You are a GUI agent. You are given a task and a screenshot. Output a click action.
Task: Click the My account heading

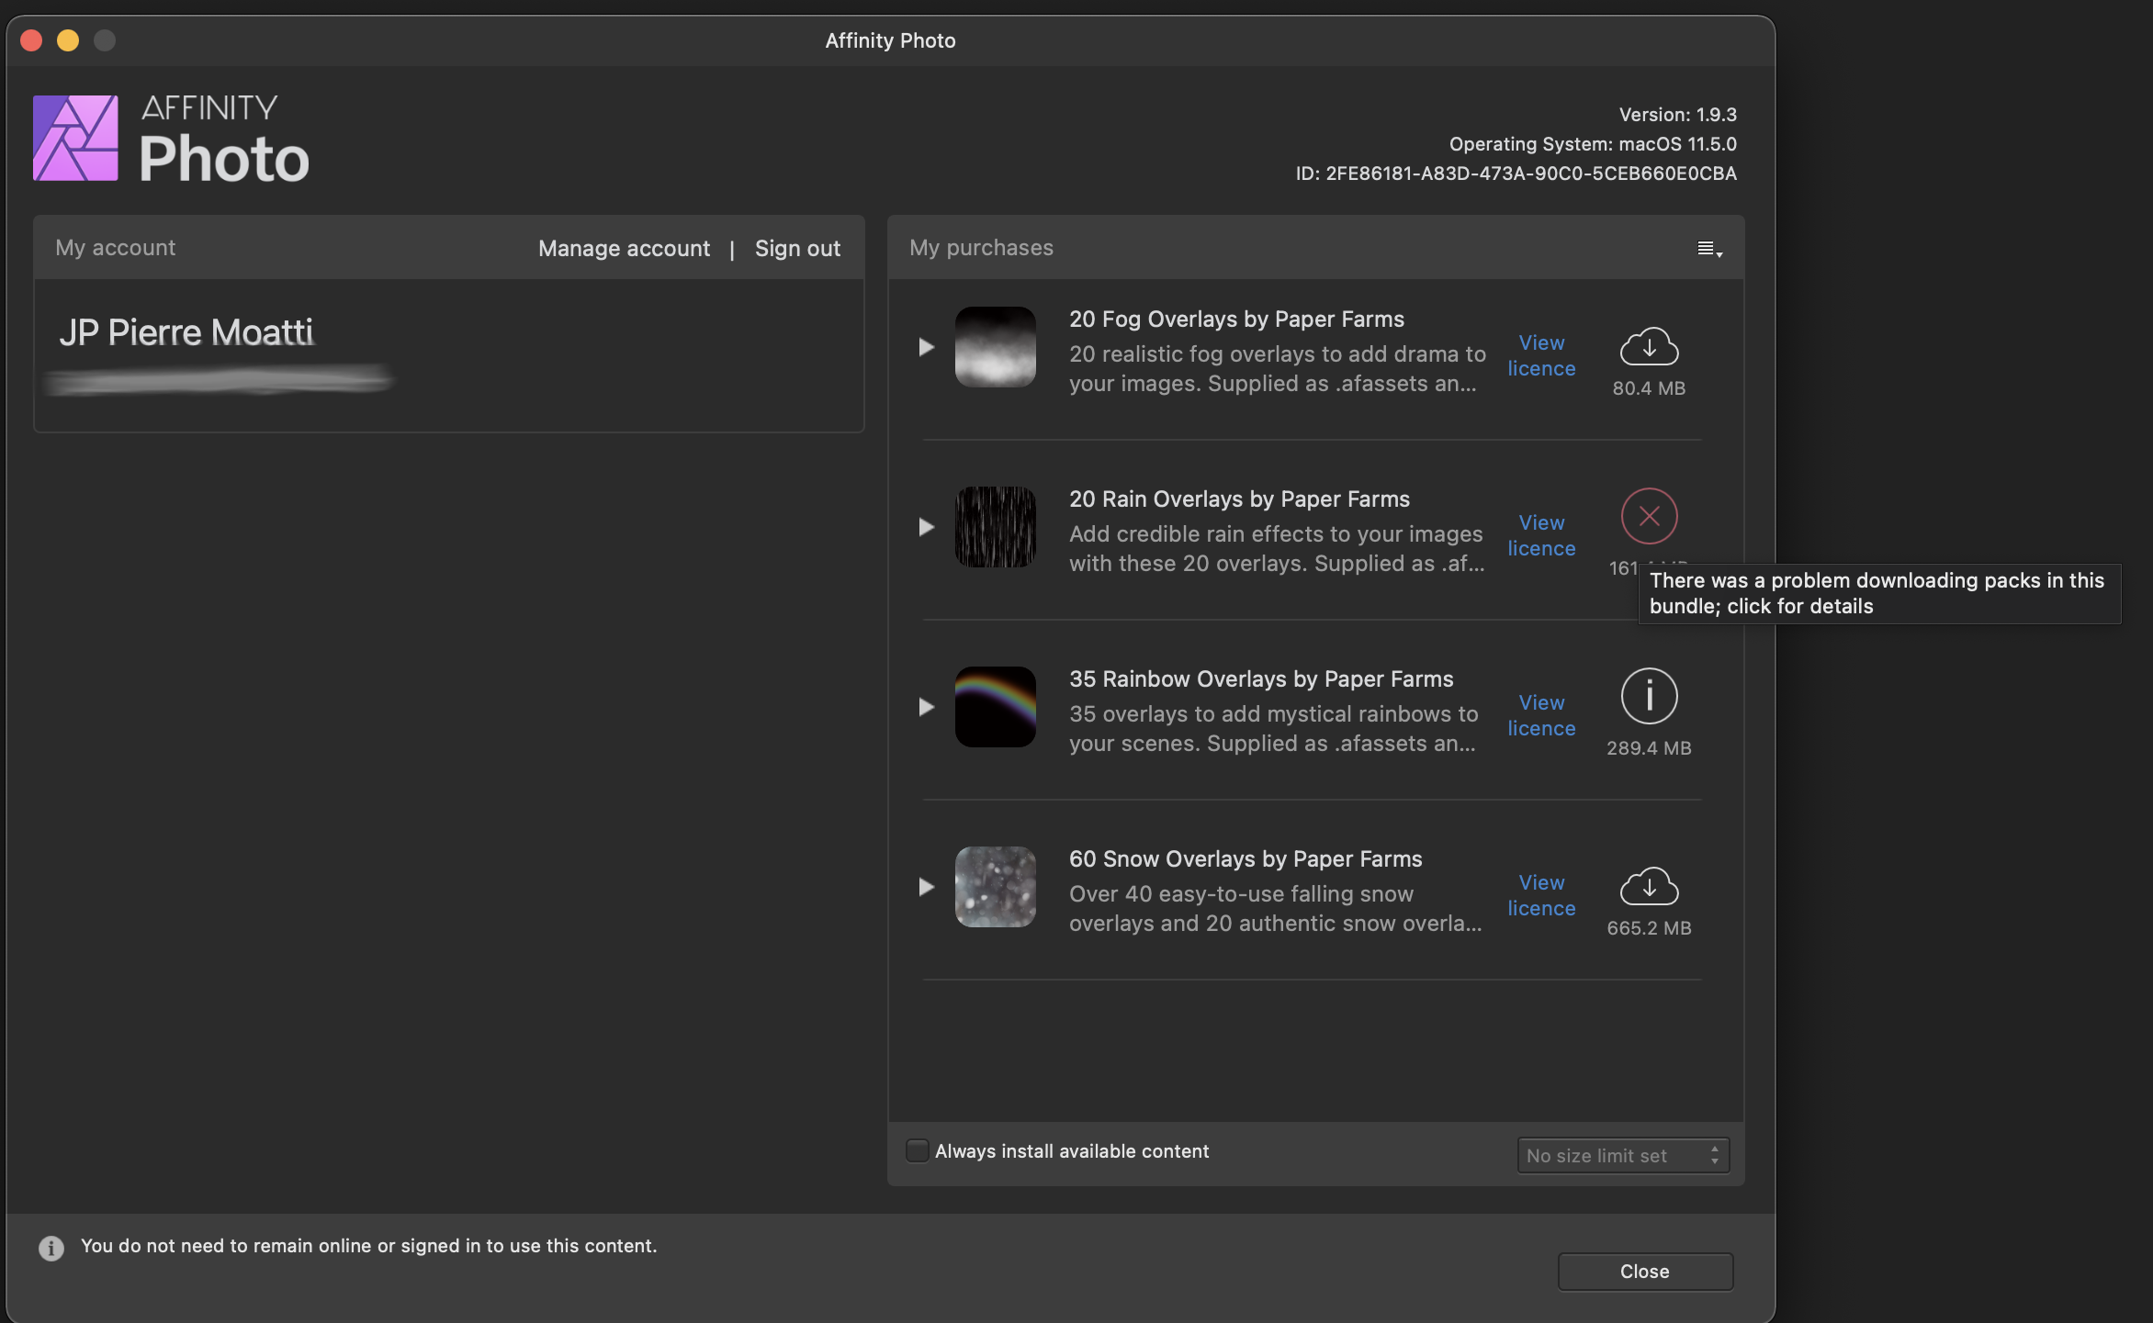coord(115,248)
